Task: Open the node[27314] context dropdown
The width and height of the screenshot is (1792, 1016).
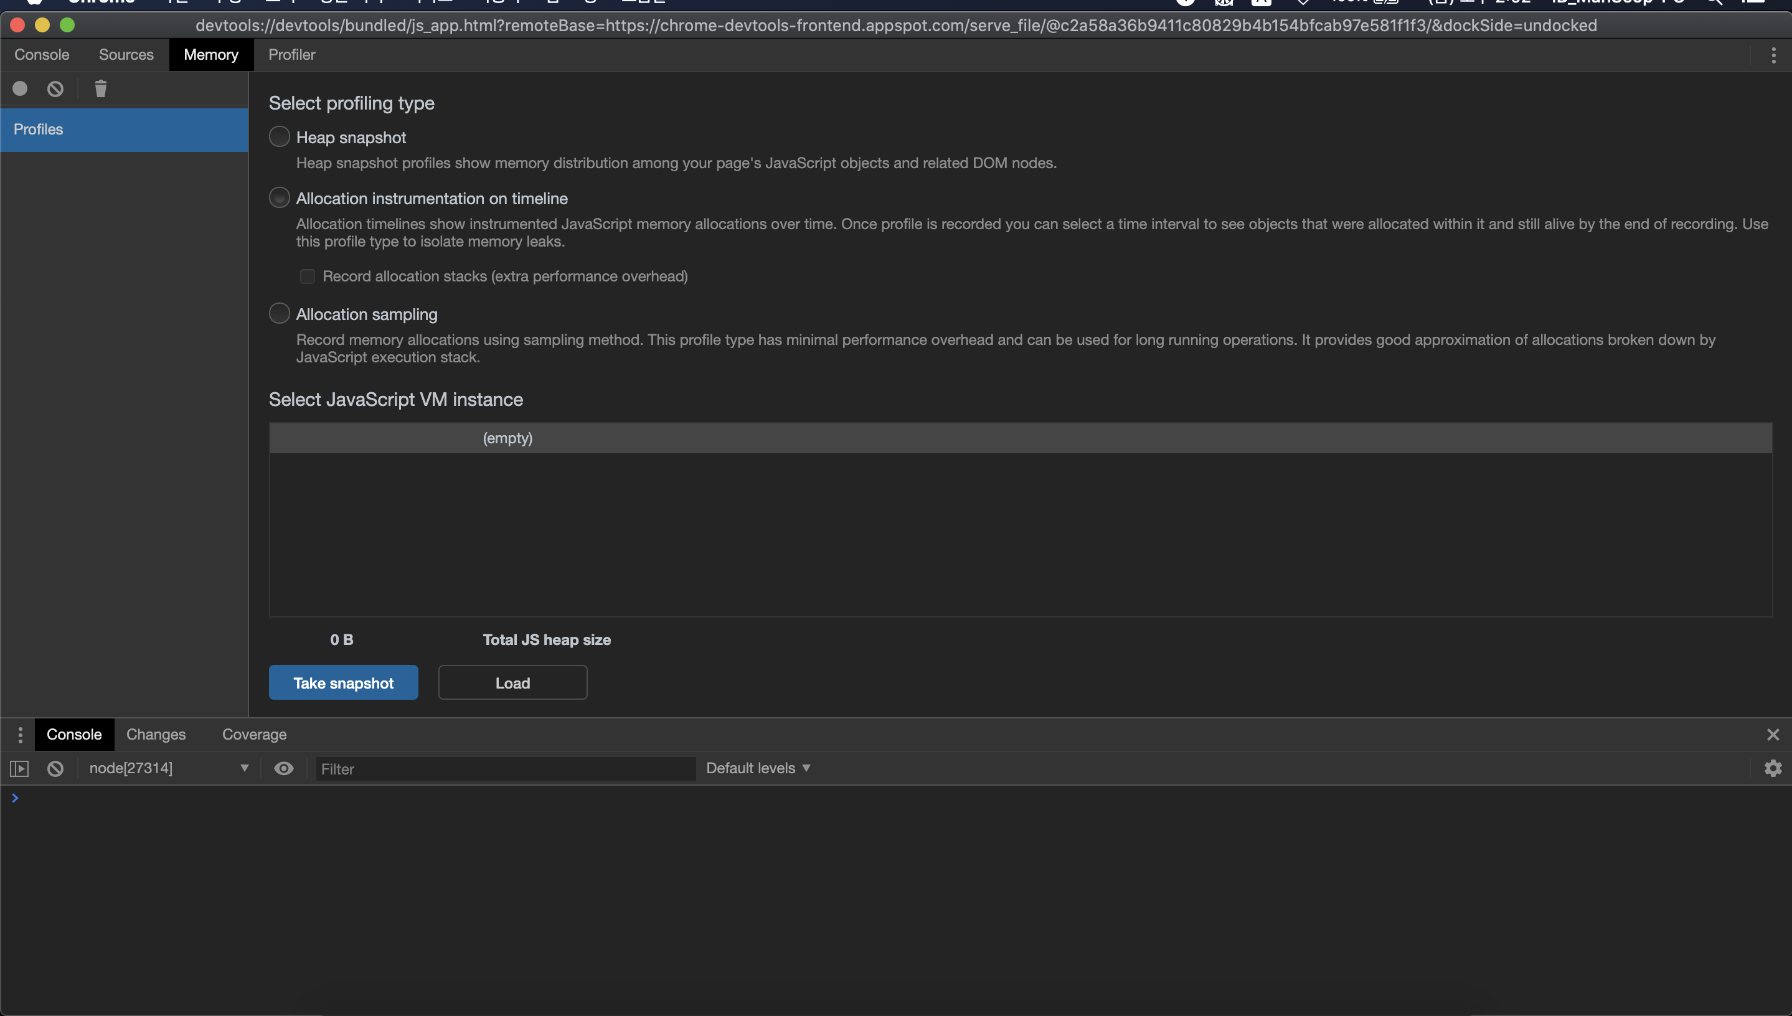Action: click(x=167, y=768)
